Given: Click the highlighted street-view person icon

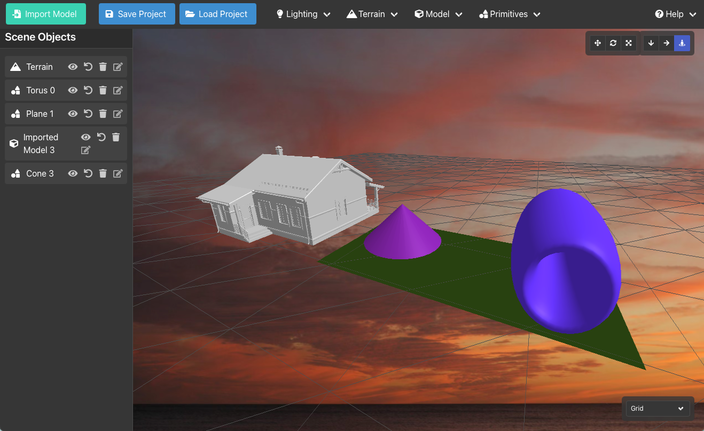Looking at the screenshot, I should pos(682,43).
